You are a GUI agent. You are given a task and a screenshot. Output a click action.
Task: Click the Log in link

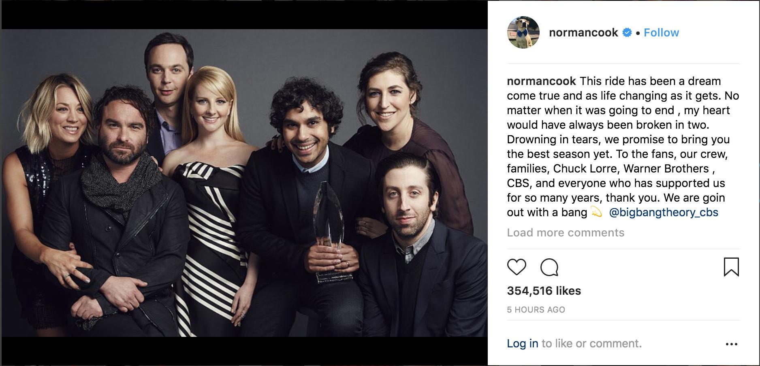[x=523, y=344]
